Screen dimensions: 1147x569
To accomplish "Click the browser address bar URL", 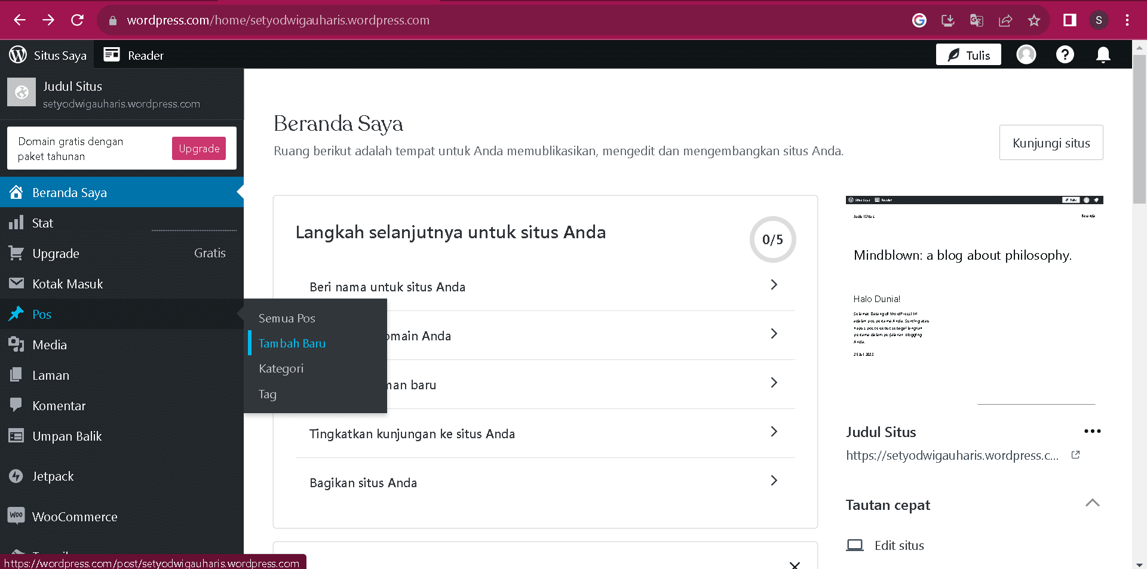I will pyautogui.click(x=278, y=20).
